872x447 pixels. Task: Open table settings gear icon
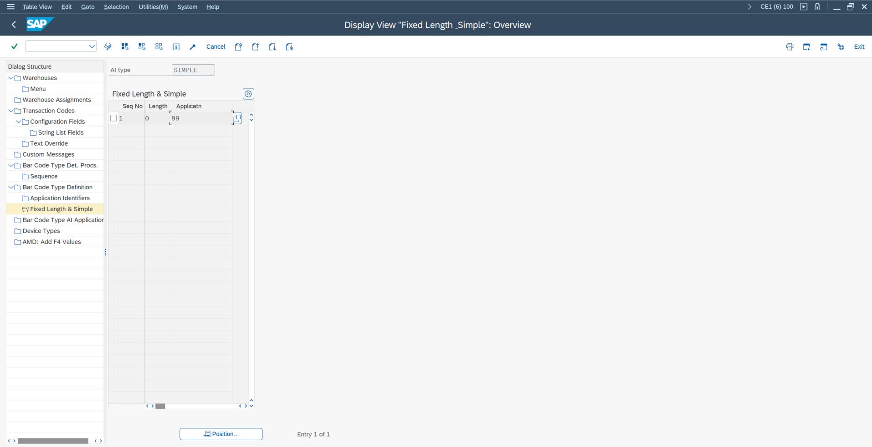click(x=248, y=94)
